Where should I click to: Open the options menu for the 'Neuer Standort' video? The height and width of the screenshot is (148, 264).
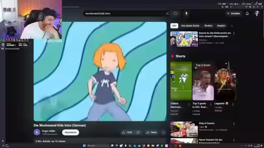click(234, 140)
